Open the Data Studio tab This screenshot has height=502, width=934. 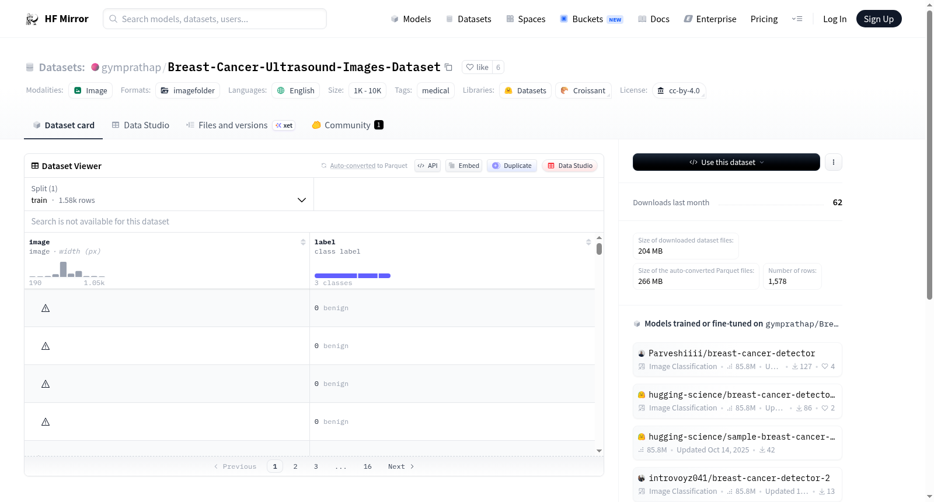(x=141, y=125)
